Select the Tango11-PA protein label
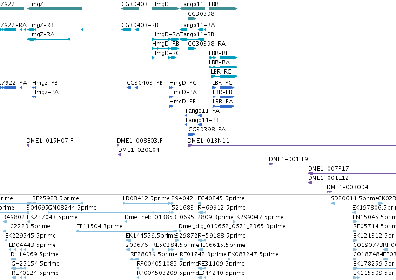Image resolution: width=396 pixels, height=280 pixels. pyautogui.click(x=202, y=111)
